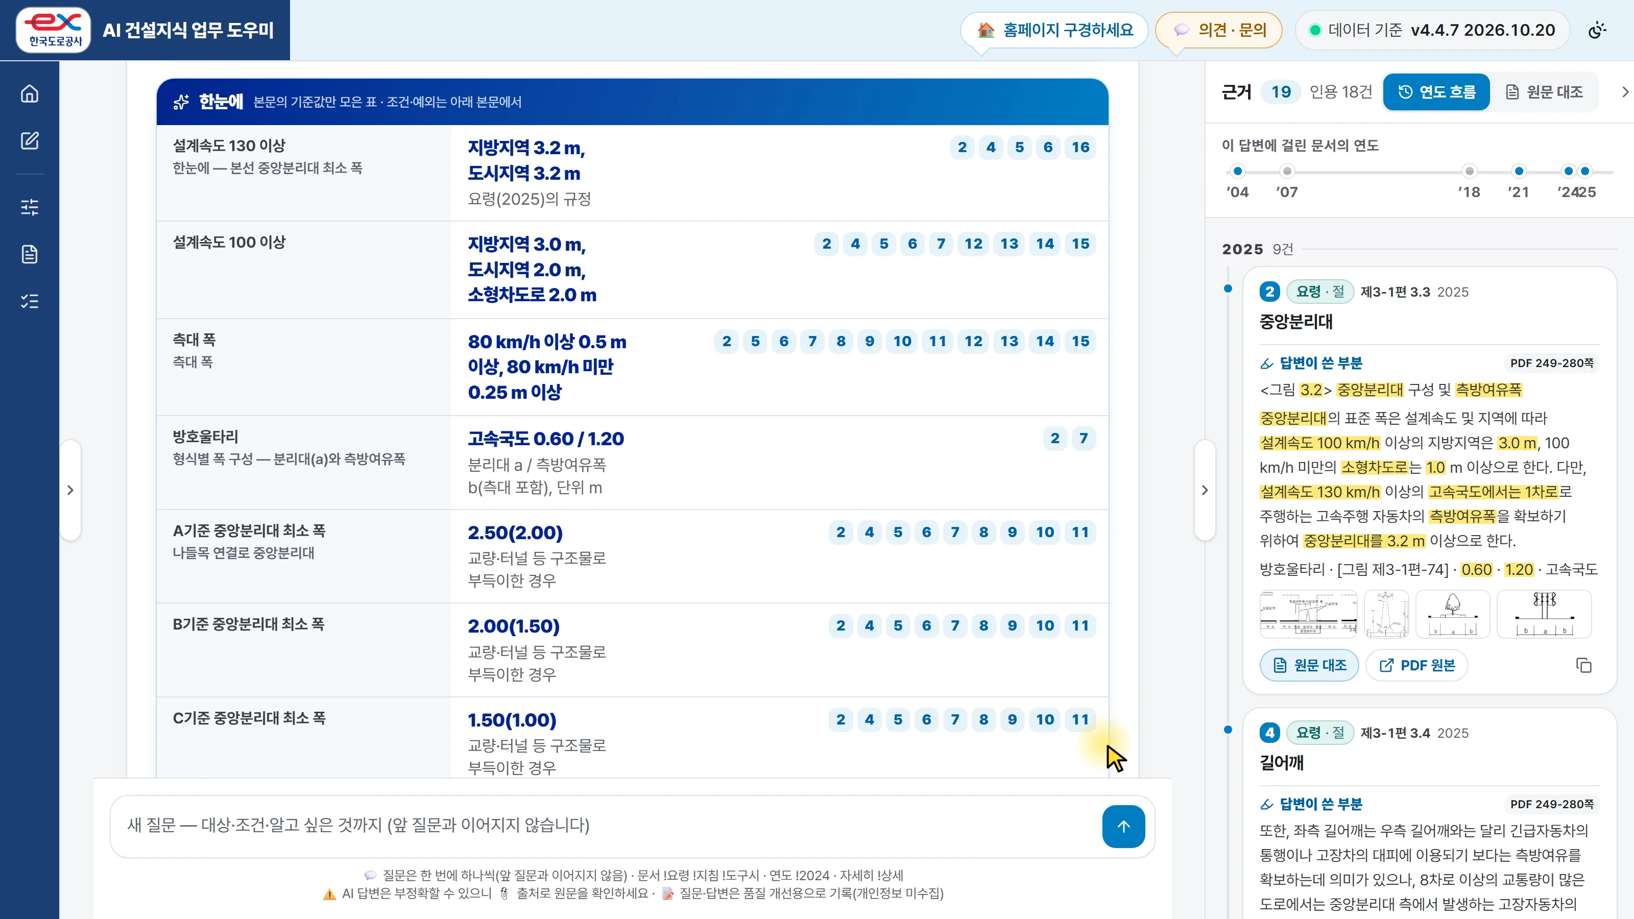
Task: Click citation badge 10 in B기준 row
Action: click(1045, 625)
